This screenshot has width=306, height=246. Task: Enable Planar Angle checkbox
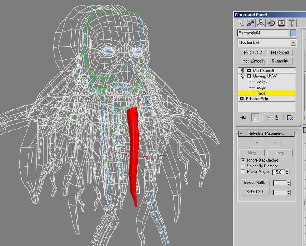coord(243,172)
